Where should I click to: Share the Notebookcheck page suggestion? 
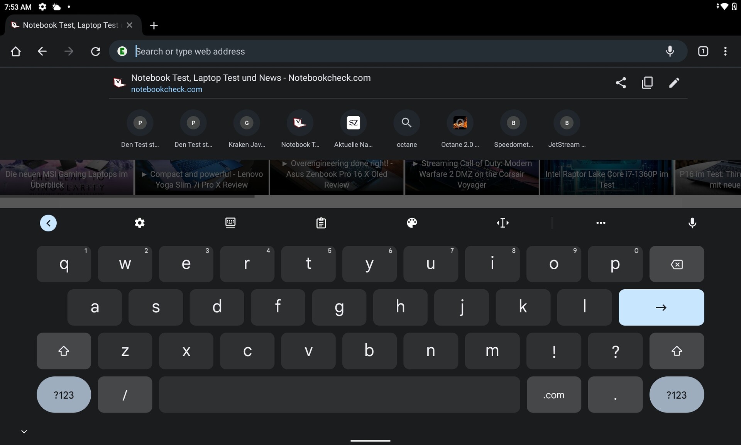click(x=621, y=83)
